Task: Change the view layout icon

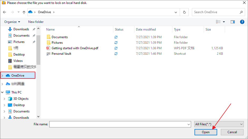Action: click(x=218, y=22)
